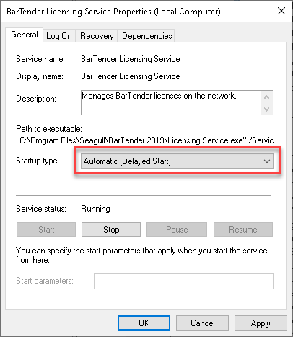Click the Pause service button

[x=177, y=230]
